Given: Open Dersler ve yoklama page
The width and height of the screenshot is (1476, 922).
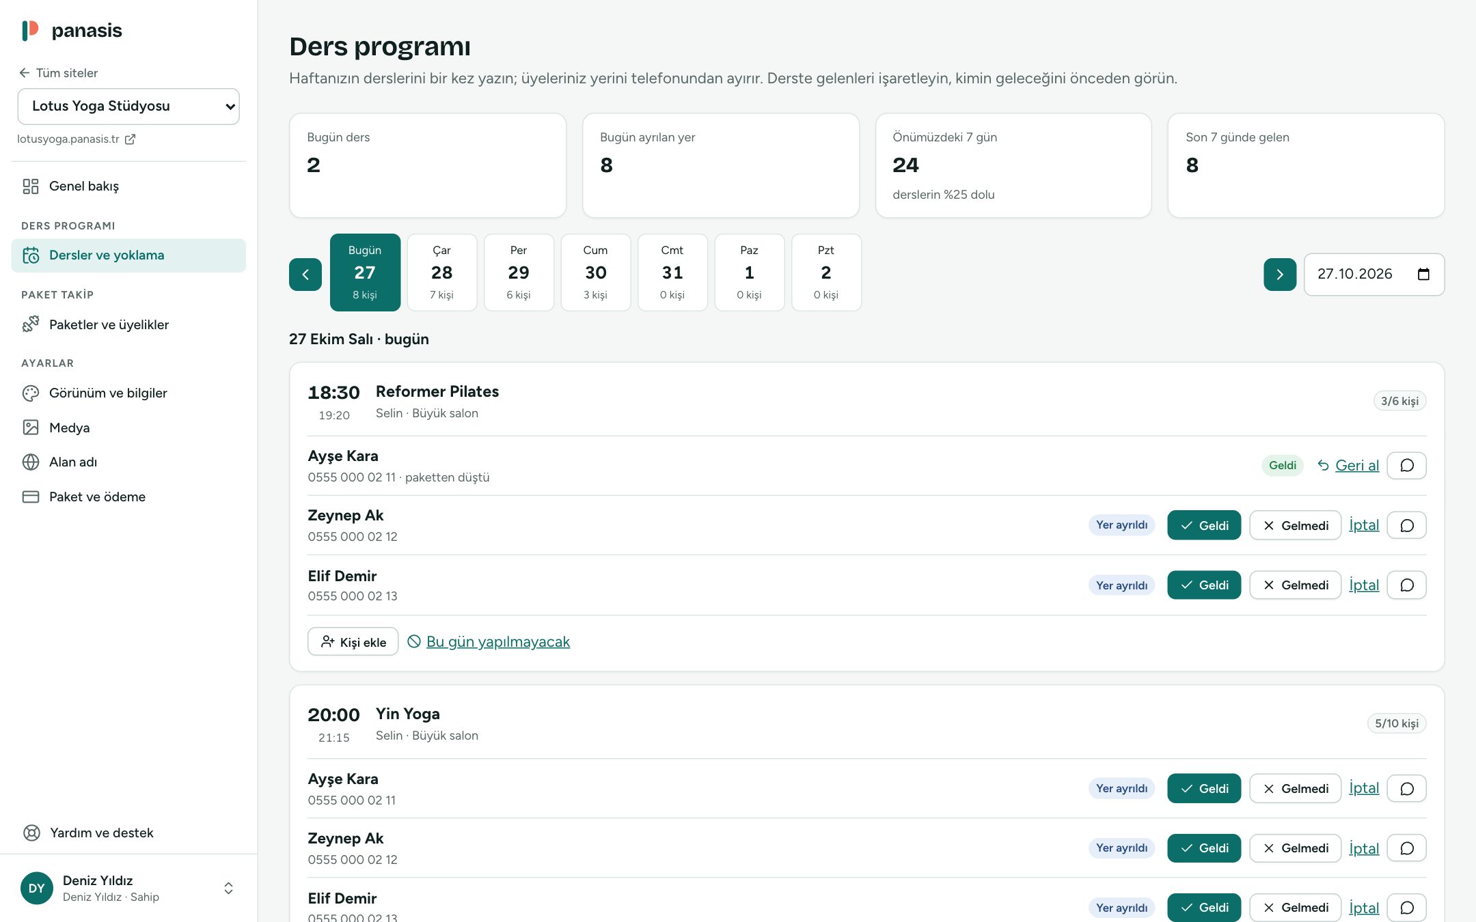Looking at the screenshot, I should point(128,255).
